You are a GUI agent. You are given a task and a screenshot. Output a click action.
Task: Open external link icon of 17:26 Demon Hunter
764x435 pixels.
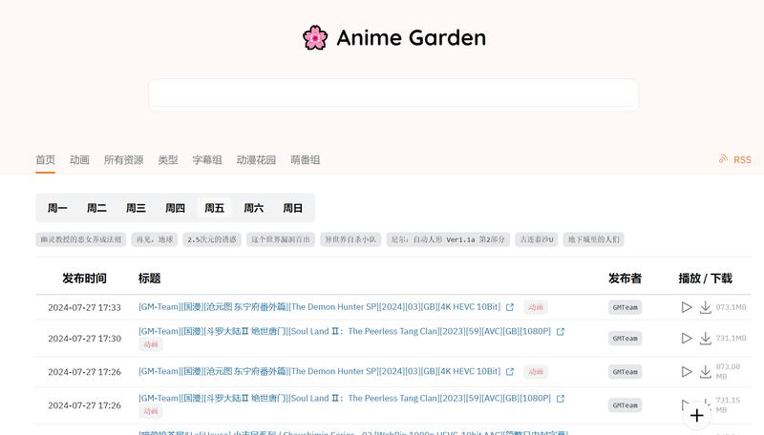click(510, 371)
